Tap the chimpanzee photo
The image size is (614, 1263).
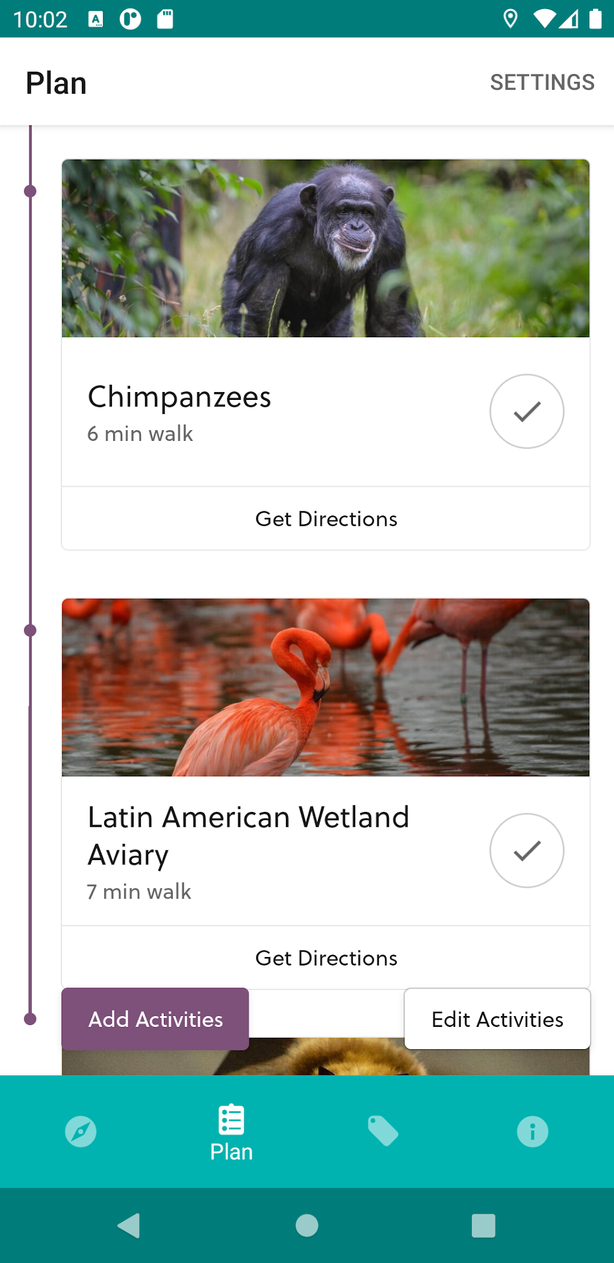pyautogui.click(x=326, y=248)
